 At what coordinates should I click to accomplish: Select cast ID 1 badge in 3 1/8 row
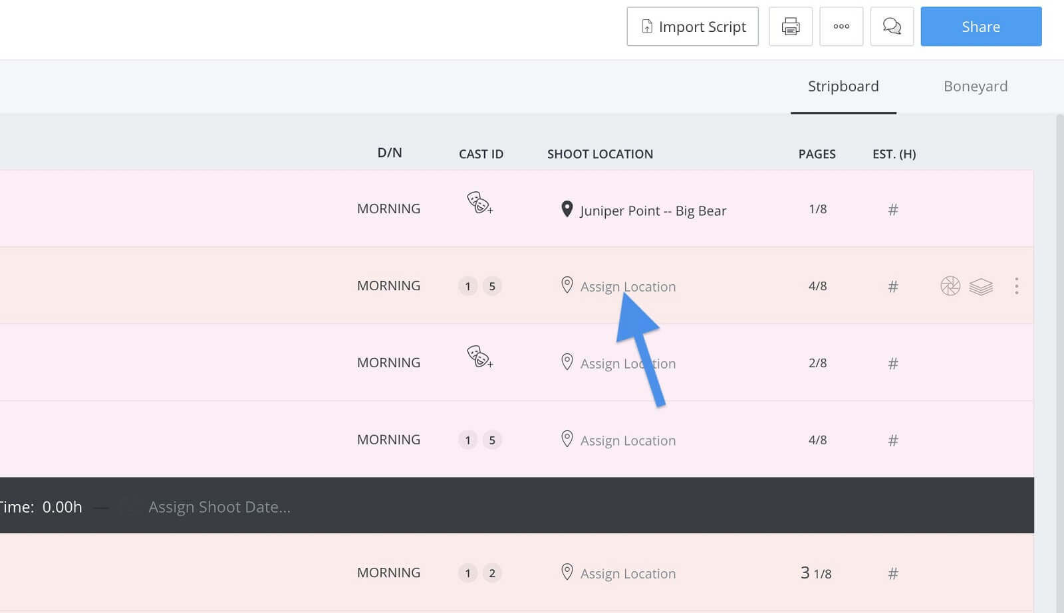(467, 573)
